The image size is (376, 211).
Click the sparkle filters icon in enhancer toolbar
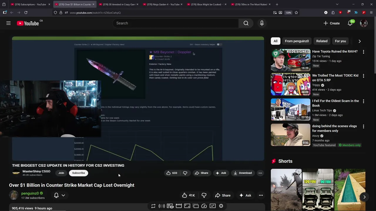(213, 206)
